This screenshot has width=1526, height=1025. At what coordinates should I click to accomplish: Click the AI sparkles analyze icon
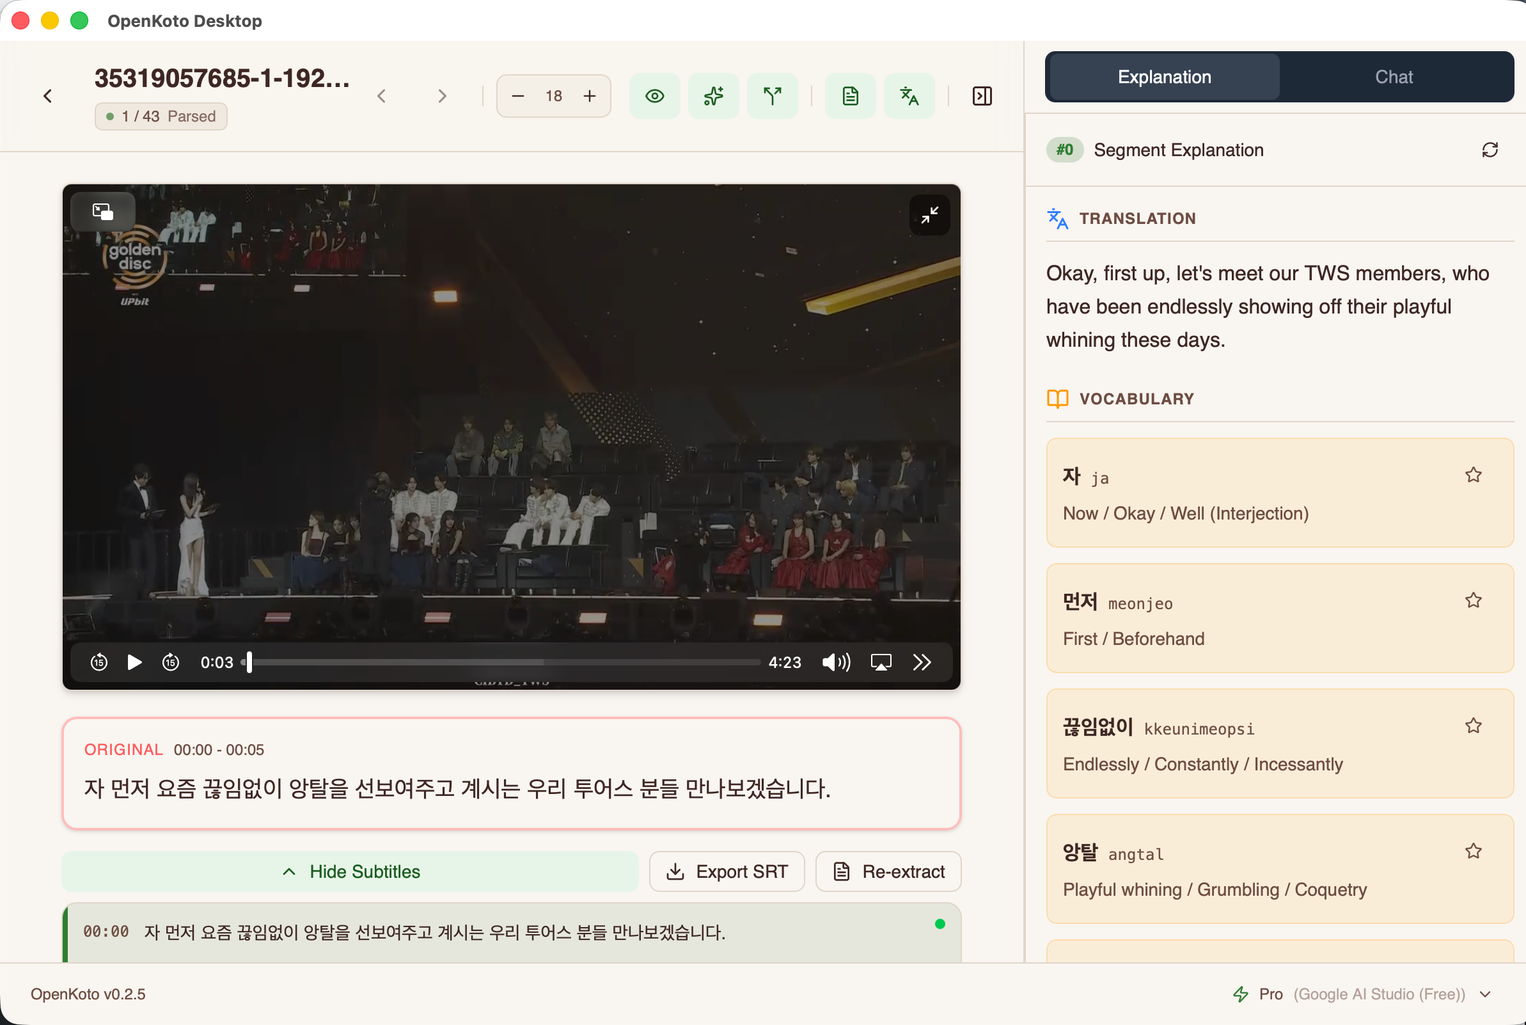coord(713,96)
